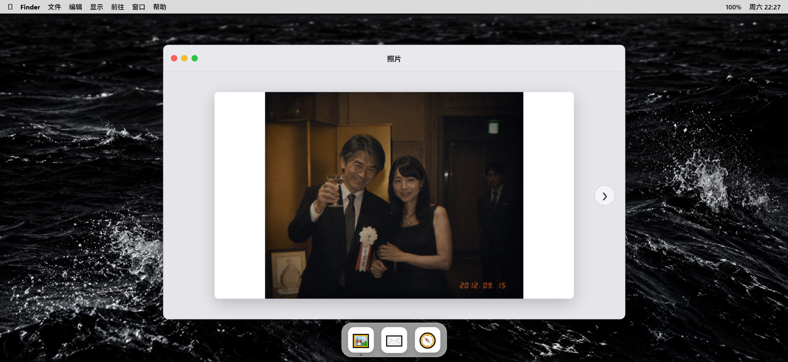Open the 显示 menu
The image size is (788, 362).
pos(96,7)
